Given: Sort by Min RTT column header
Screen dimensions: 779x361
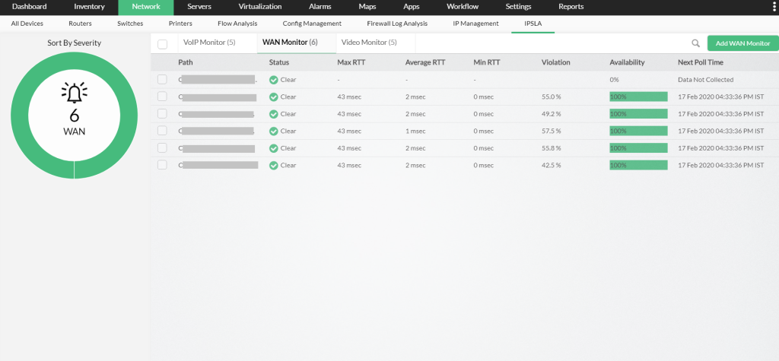Looking at the screenshot, I should coord(487,62).
